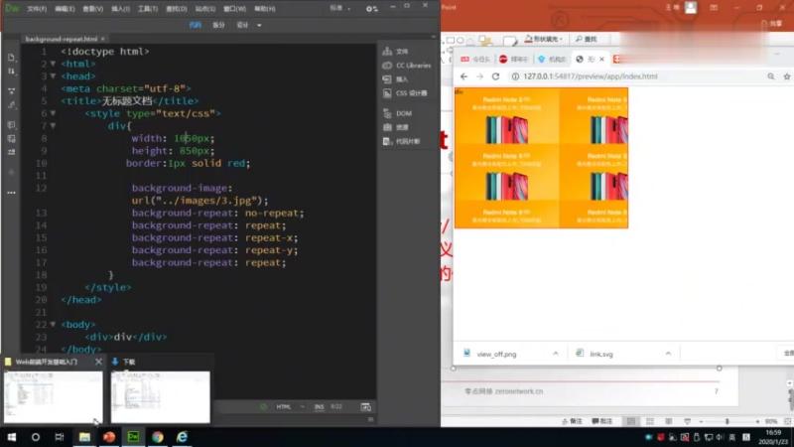This screenshot has width=794, height=447.
Task: Adjust the PowerPoint zoom slider
Action: tap(728, 421)
